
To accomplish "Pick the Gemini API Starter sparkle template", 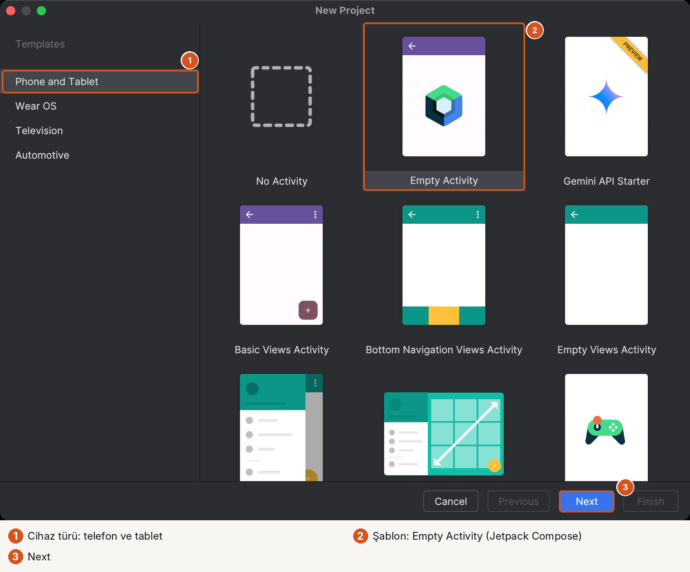I will click(606, 97).
